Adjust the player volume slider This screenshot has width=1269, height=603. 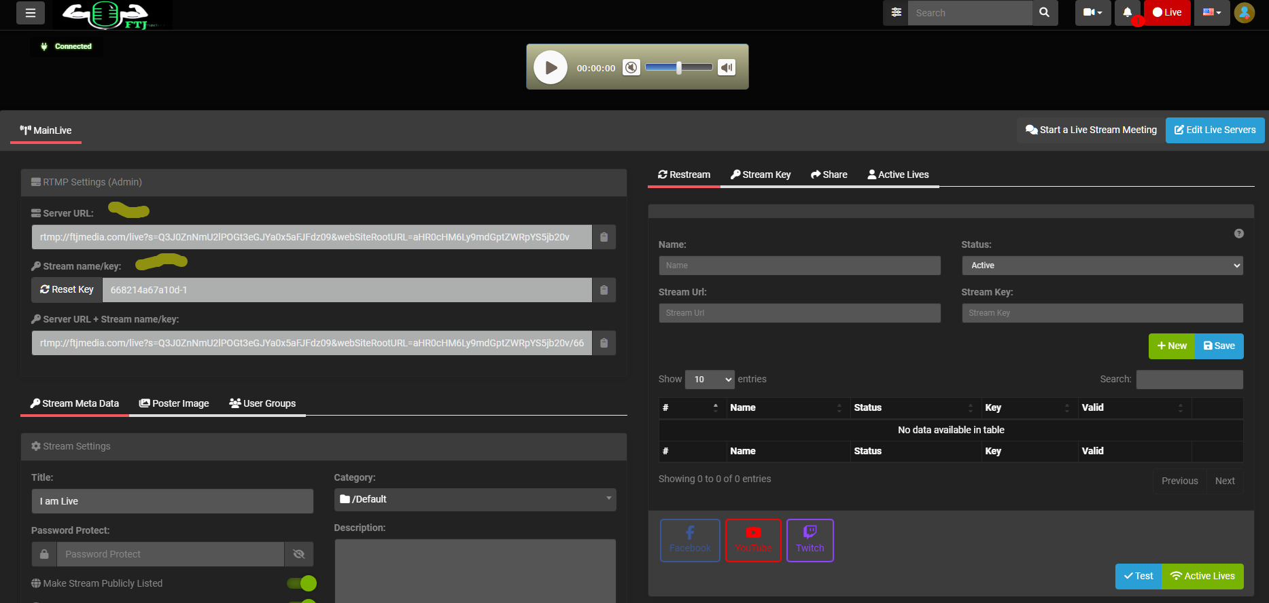click(x=678, y=67)
